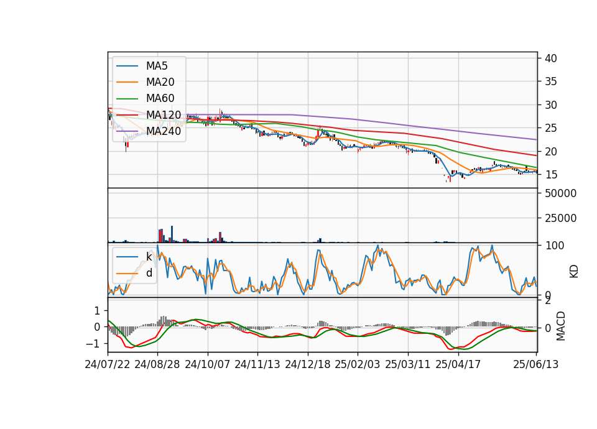Click the price axis value 20
Viewport: 597px width, 429px height.
tap(551, 152)
